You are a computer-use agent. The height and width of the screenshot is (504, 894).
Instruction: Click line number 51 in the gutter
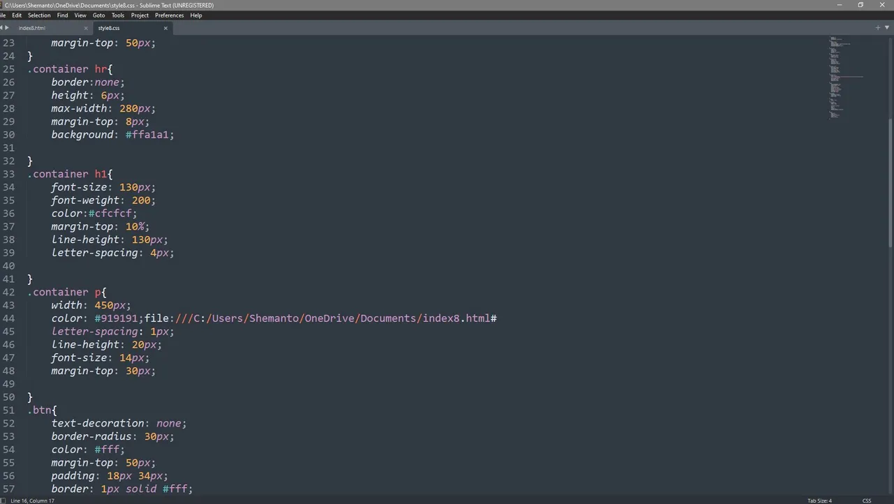[8, 410]
